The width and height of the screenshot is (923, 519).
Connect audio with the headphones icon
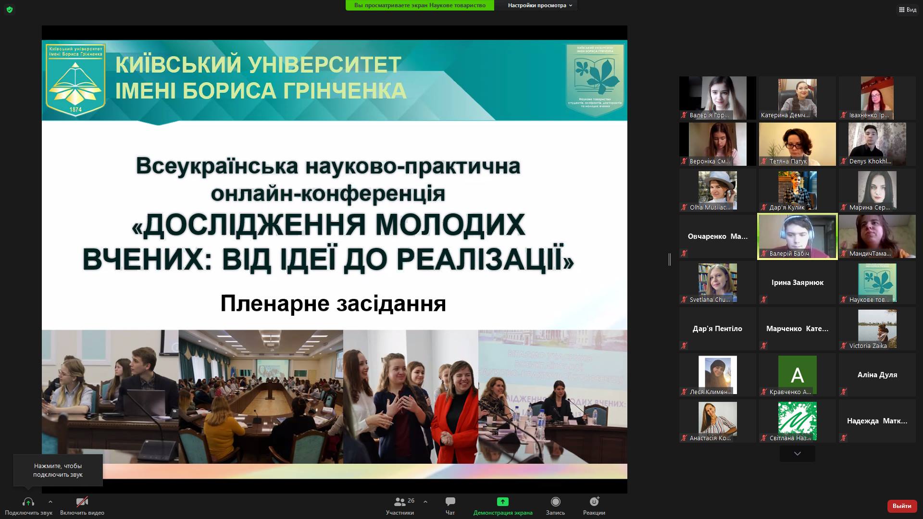coord(28,502)
